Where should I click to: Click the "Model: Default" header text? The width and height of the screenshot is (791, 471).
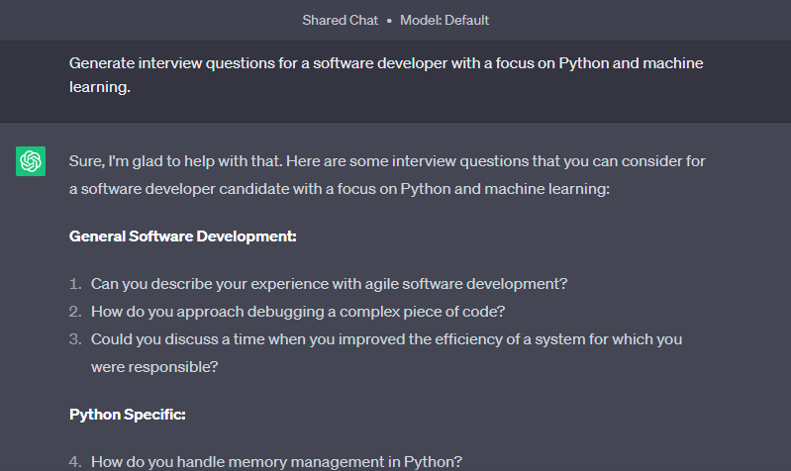coord(445,20)
